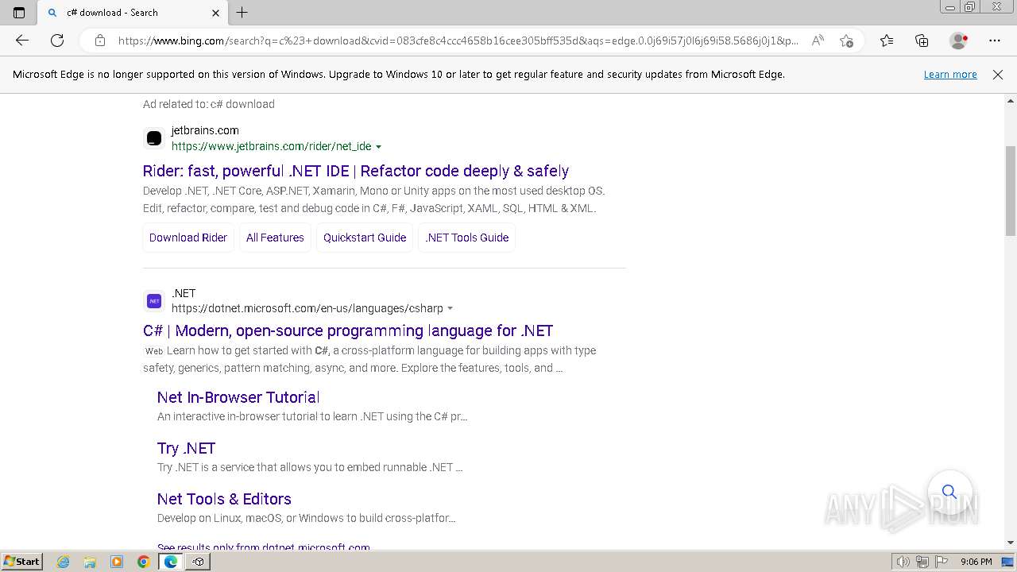Screen dimensions: 1017x572
Task: Click the 'Download Rider' button
Action: (188, 238)
